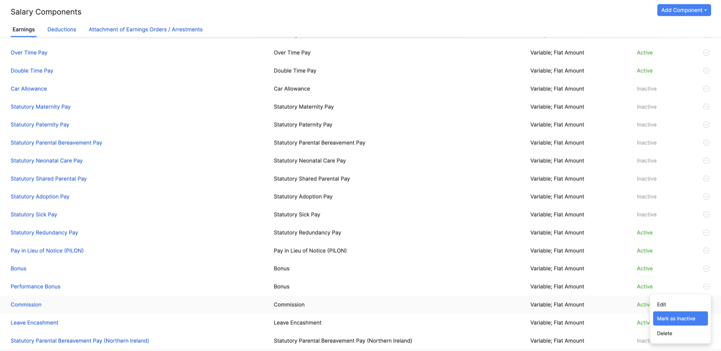
Task: Open more options for Statutory Maternity Pay
Action: click(706, 107)
